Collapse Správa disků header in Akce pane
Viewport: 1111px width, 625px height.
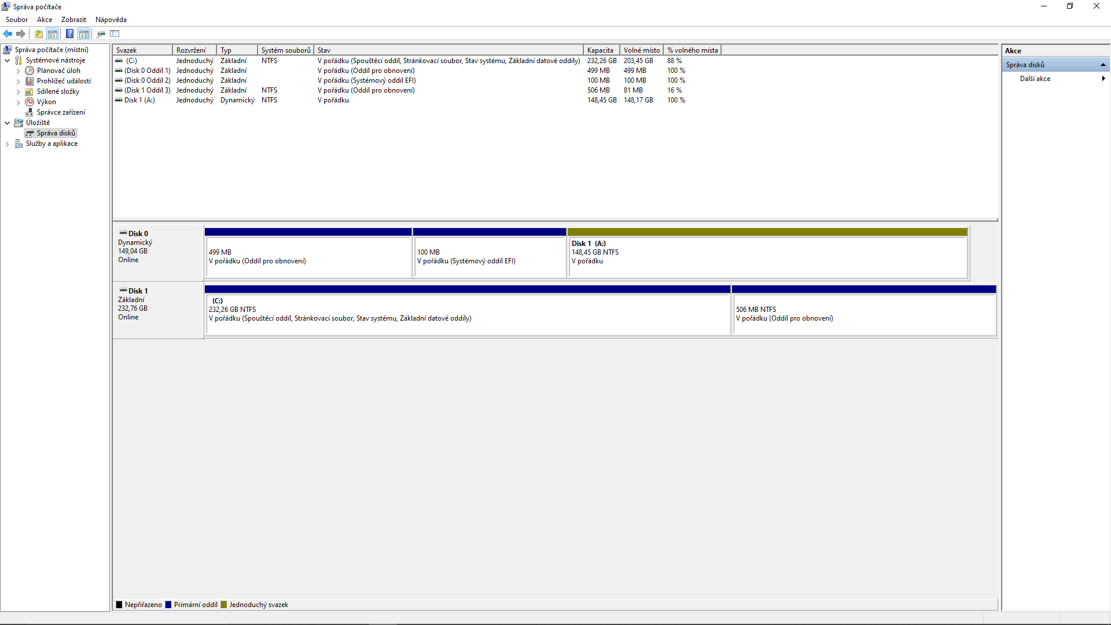1103,65
